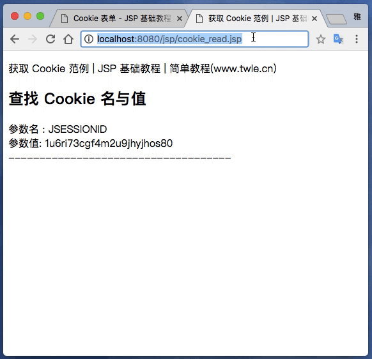This screenshot has width=372, height=359.
Task: Click the page icon on Cookie 表单 tab
Action: [x=65, y=19]
